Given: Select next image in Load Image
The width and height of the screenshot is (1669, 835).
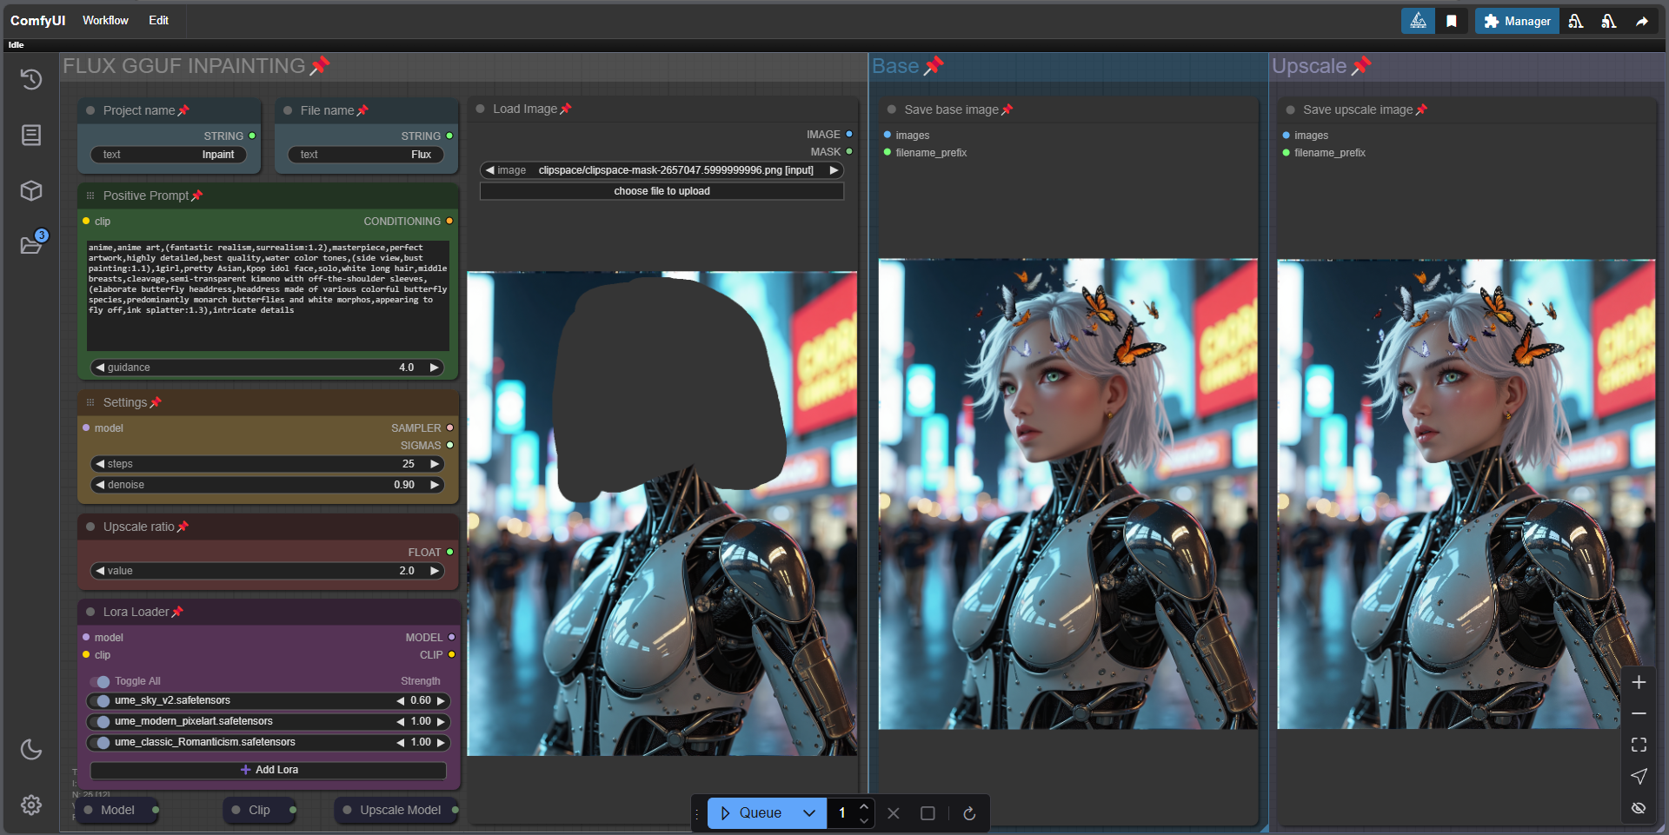Looking at the screenshot, I should point(834,170).
